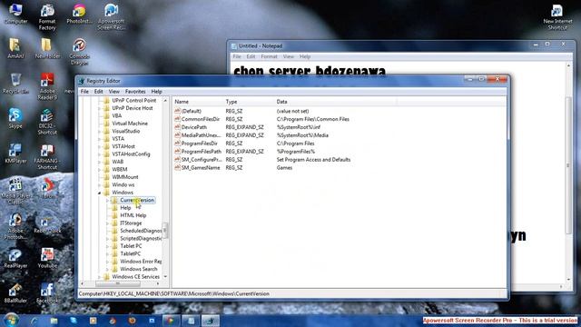Open the Notepad View menu
The height and width of the screenshot is (327, 581).
(x=289, y=56)
